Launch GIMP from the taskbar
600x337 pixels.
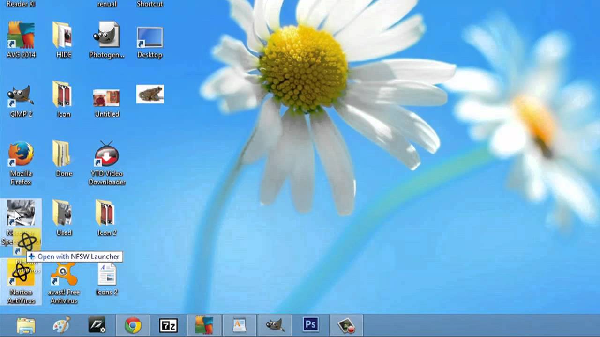coord(275,324)
